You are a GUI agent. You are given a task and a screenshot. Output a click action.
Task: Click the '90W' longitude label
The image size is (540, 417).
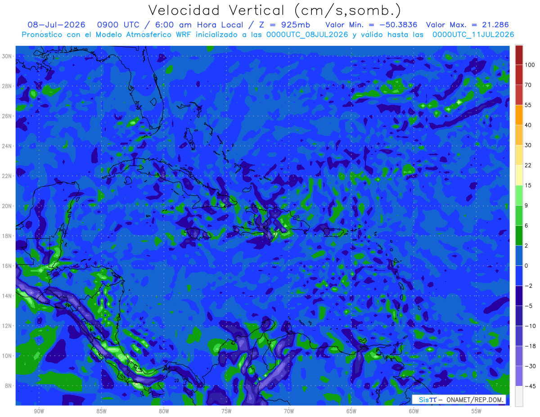pyautogui.click(x=39, y=411)
